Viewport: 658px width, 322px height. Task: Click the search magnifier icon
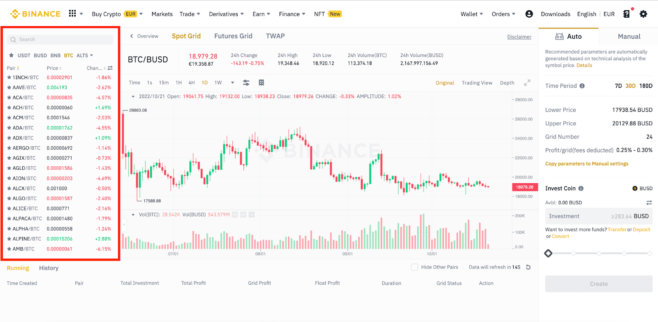pos(14,39)
